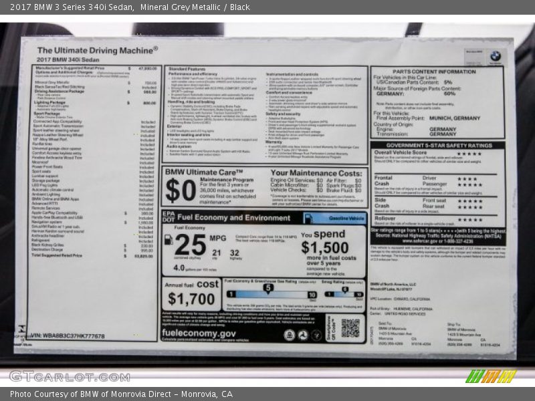This screenshot has width=535, height=401.
Task: Click the gas pump icon beside Gasoline Vehicle
Action: click(x=308, y=217)
